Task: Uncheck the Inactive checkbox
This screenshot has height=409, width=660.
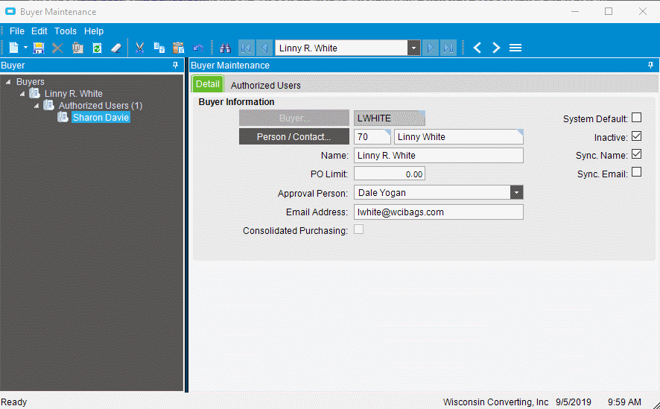Action: (x=636, y=136)
